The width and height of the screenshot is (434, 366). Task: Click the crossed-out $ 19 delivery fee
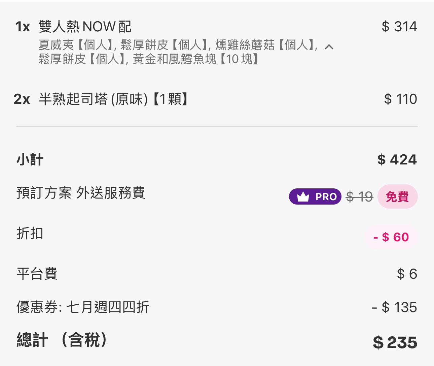(x=359, y=196)
